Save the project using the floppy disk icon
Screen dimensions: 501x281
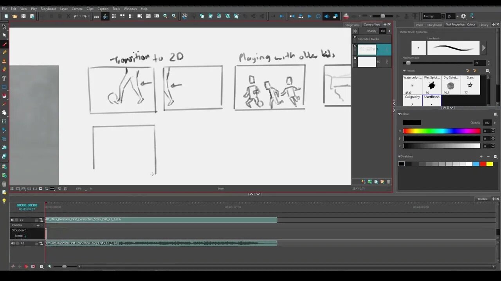(23, 16)
